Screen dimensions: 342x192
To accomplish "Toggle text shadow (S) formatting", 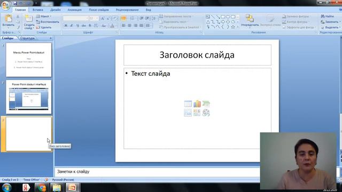I will point(90,26).
